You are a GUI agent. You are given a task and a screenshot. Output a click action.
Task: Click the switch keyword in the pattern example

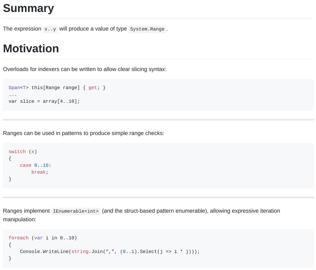pyautogui.click(x=17, y=151)
